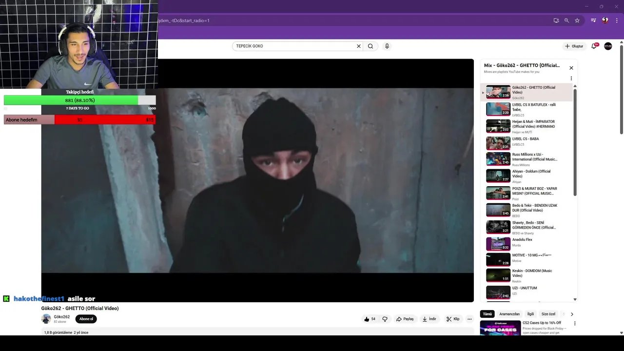This screenshot has height=351, width=624.
Task: Play Ahiyan - Doldum from playlist
Action: pos(526,176)
